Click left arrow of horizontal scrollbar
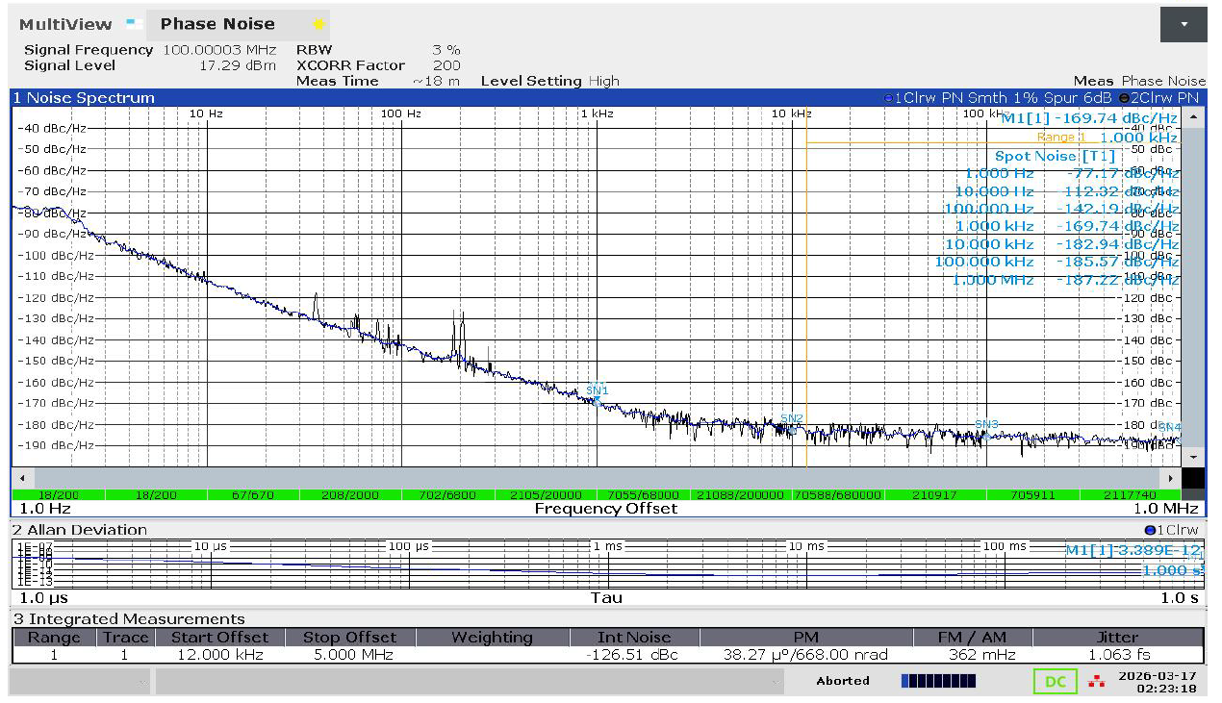The width and height of the screenshot is (1222, 703). tap(22, 478)
